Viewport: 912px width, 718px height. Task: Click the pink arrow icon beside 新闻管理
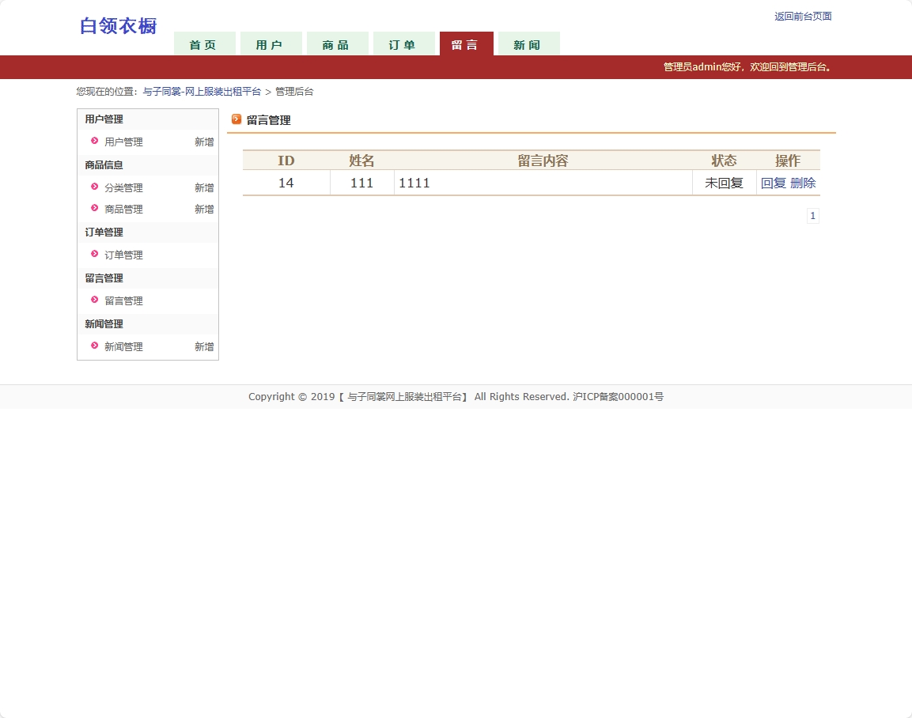tap(94, 346)
